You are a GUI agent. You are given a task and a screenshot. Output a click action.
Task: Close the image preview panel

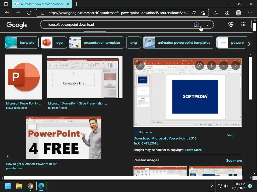(x=140, y=65)
